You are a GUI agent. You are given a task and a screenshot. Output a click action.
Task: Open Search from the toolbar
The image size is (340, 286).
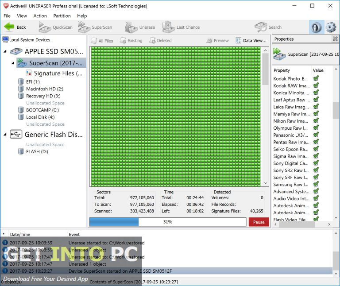coord(268,27)
